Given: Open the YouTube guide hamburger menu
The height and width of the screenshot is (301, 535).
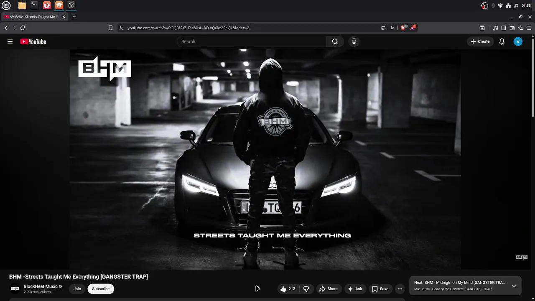Looking at the screenshot, I should click(x=10, y=41).
